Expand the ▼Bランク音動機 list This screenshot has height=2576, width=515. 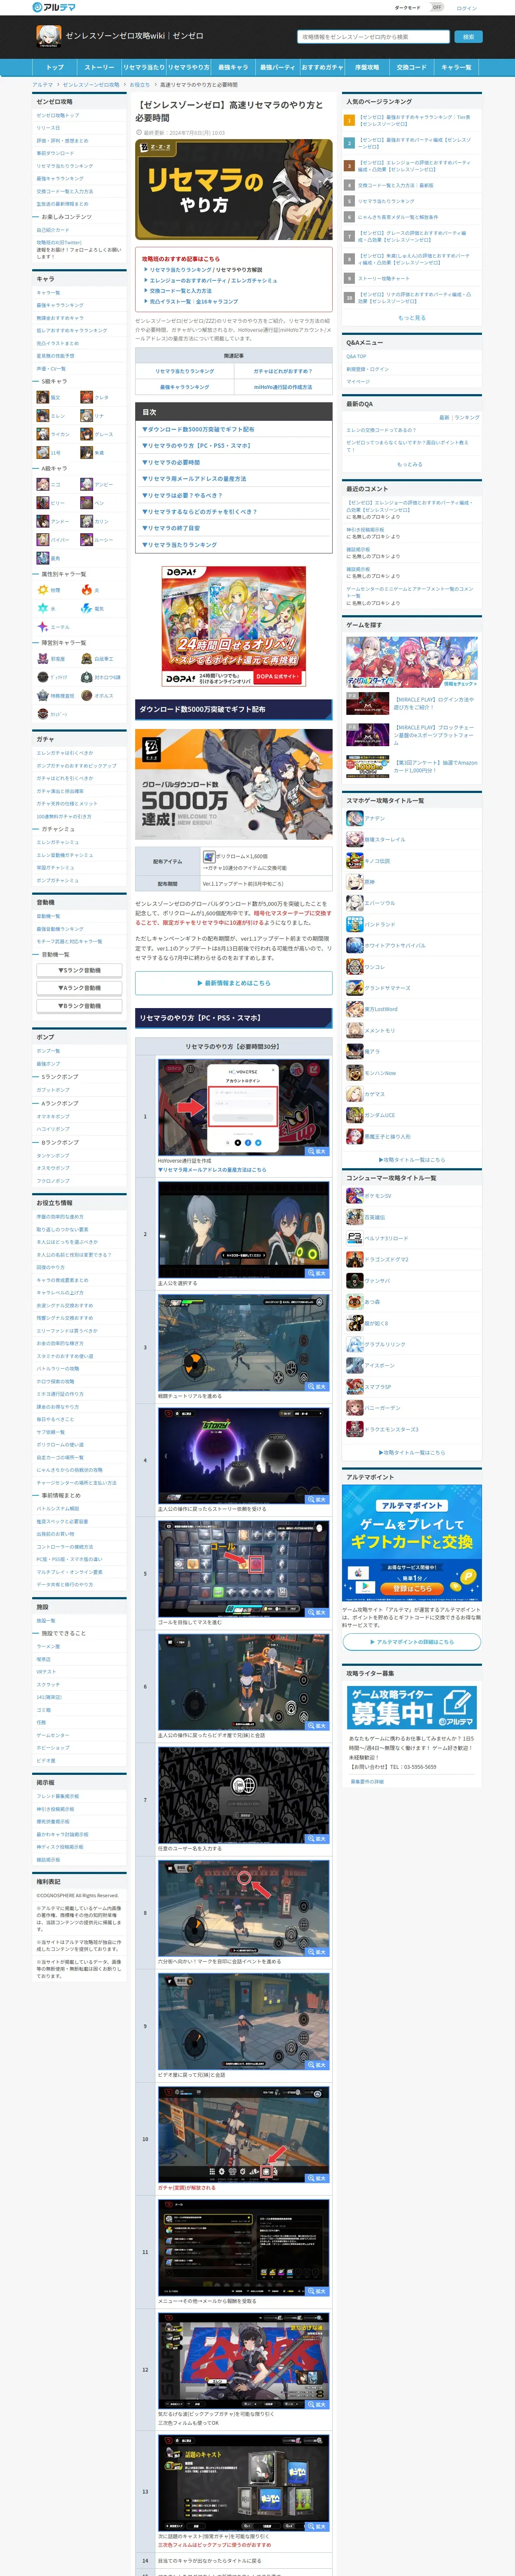coord(79,1006)
